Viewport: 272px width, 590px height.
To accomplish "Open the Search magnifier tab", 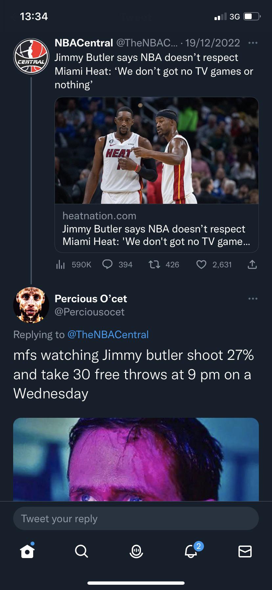I will tap(81, 551).
